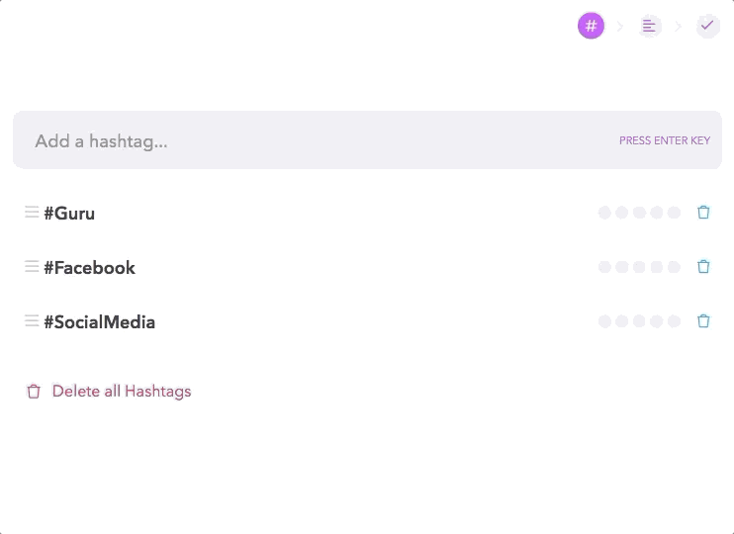Set #SocialMedia rating to second dot

[x=621, y=321]
